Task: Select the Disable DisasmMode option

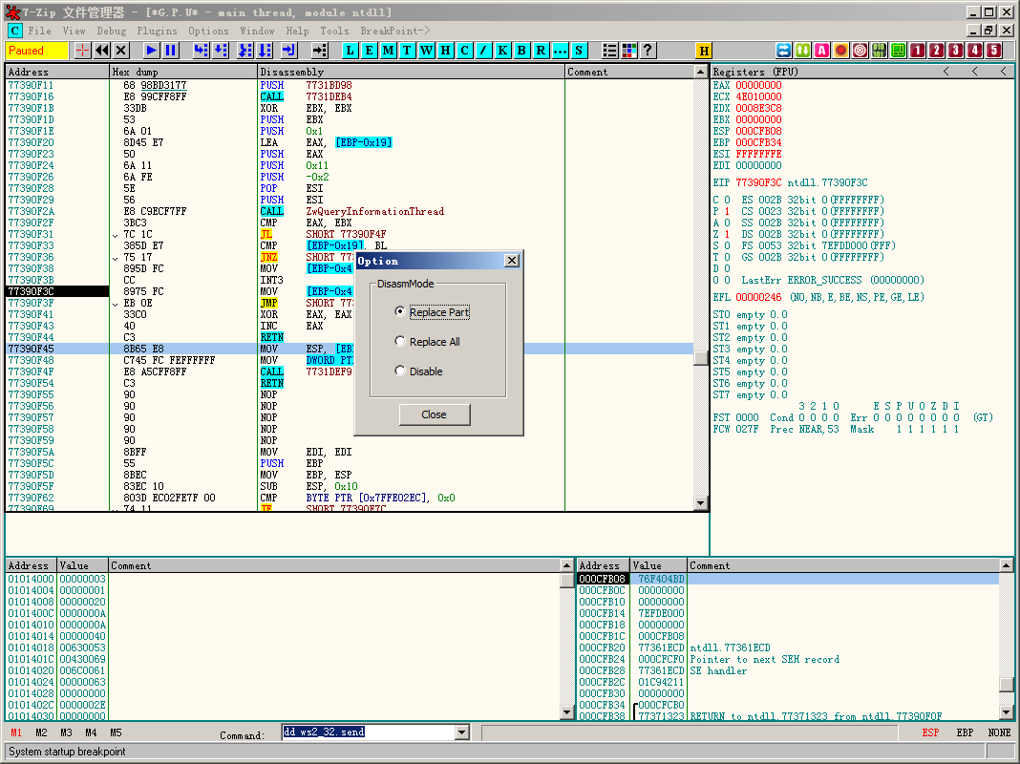Action: point(400,371)
